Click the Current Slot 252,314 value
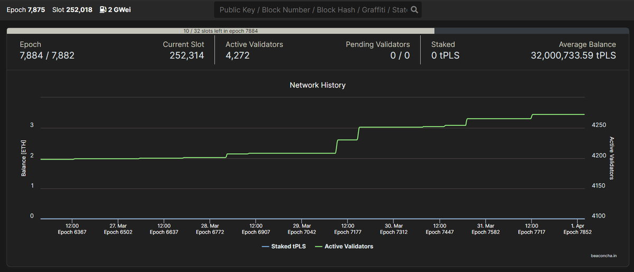Screen dimensions: 634x272 187,55
